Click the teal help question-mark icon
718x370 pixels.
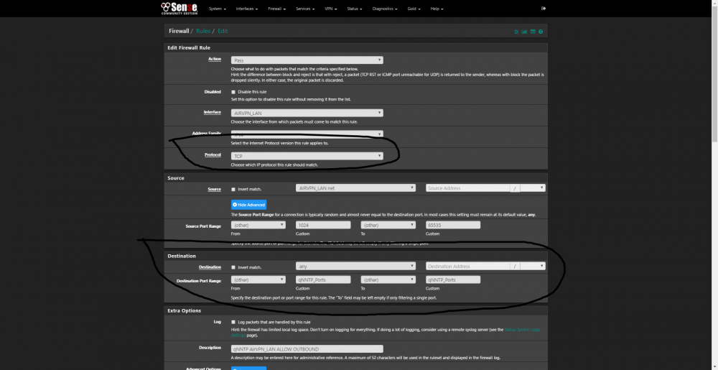[x=541, y=32]
